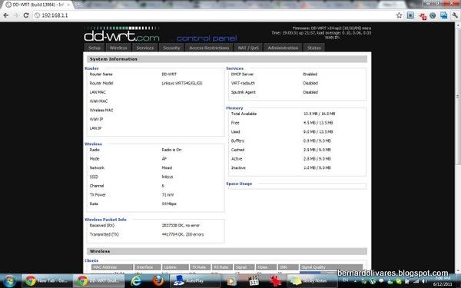Switch to Chrome DD-WRT window in taskbar
Image resolution: width=461 pixels, height=288 pixels.
coord(98,281)
